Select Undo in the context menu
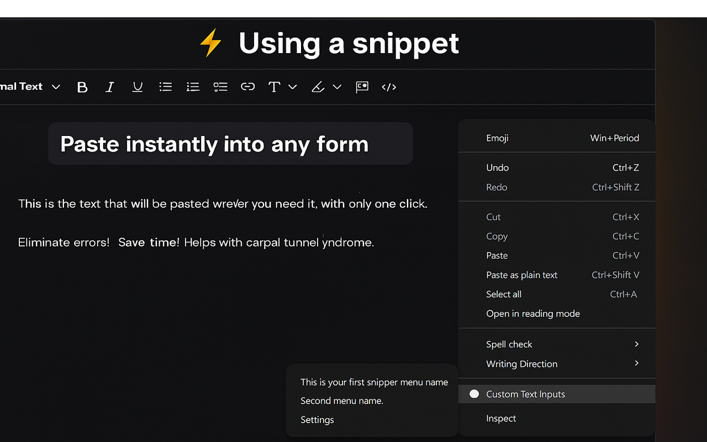Image resolution: width=707 pixels, height=442 pixels. tap(557, 167)
